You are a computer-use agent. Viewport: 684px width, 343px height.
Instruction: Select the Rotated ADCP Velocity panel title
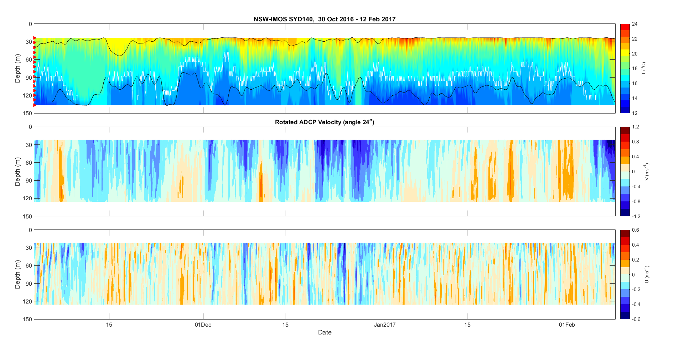[324, 122]
